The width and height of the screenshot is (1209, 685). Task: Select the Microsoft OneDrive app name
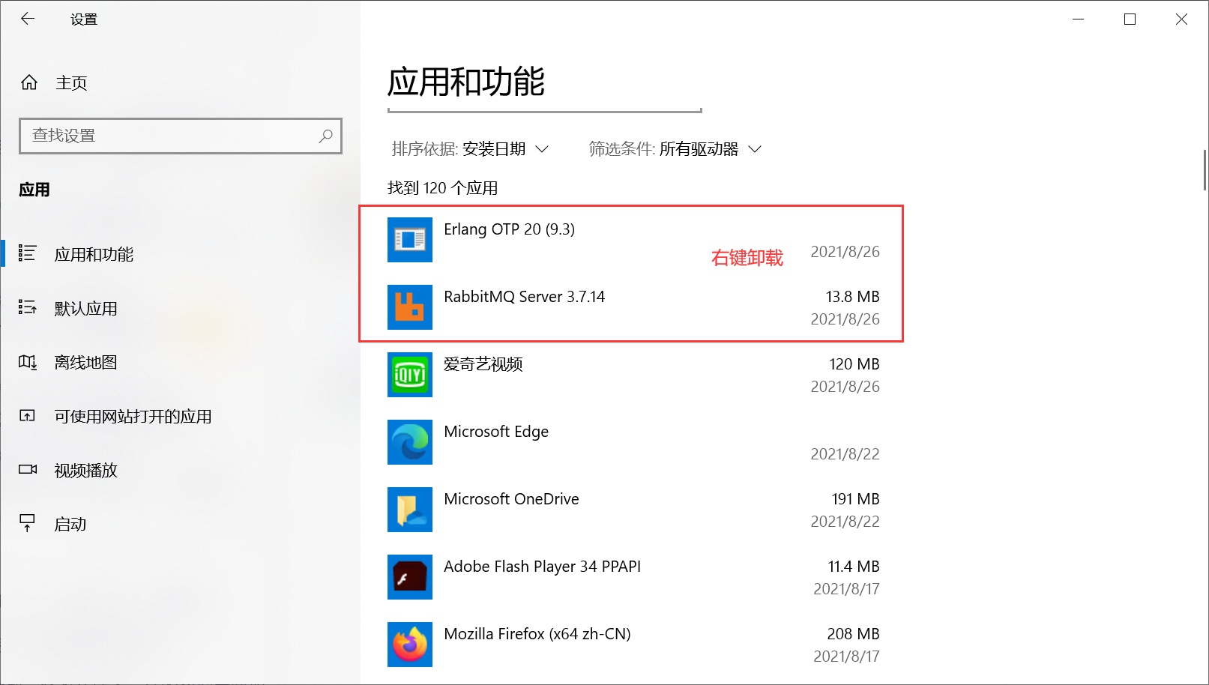(511, 499)
